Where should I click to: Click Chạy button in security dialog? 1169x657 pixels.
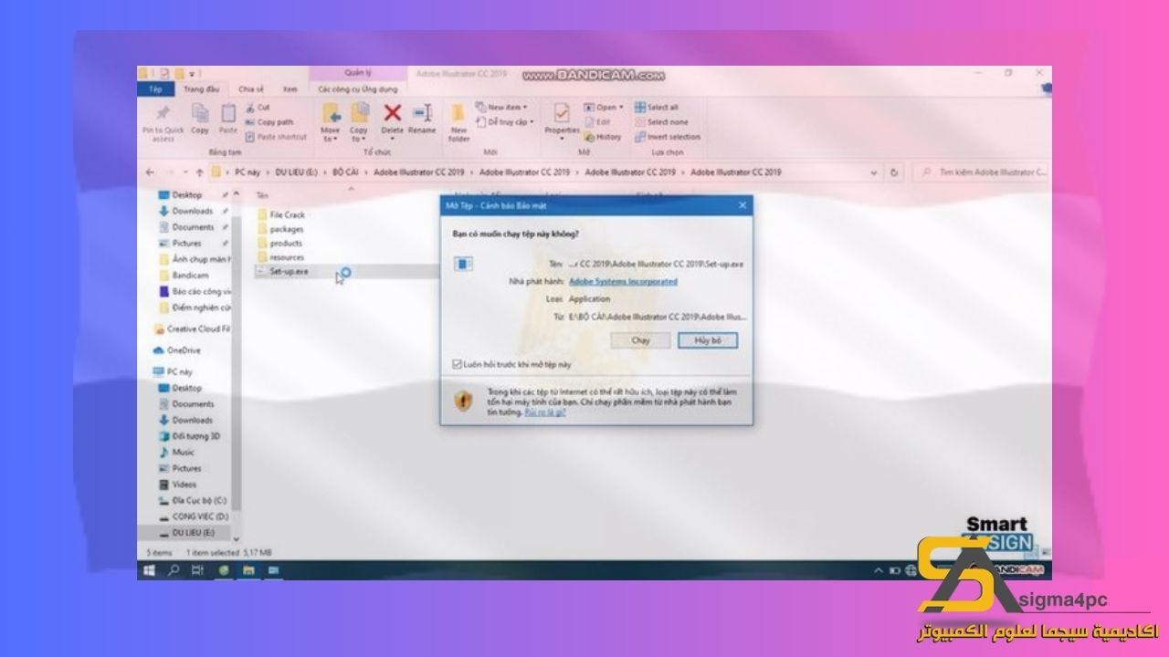[640, 339]
